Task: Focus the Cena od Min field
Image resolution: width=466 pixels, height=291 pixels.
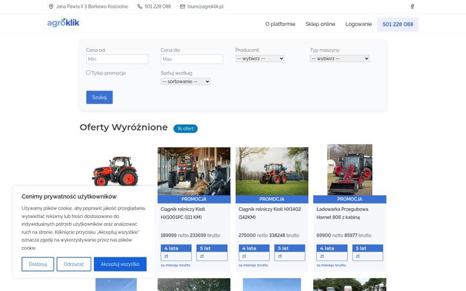Action: [117, 59]
